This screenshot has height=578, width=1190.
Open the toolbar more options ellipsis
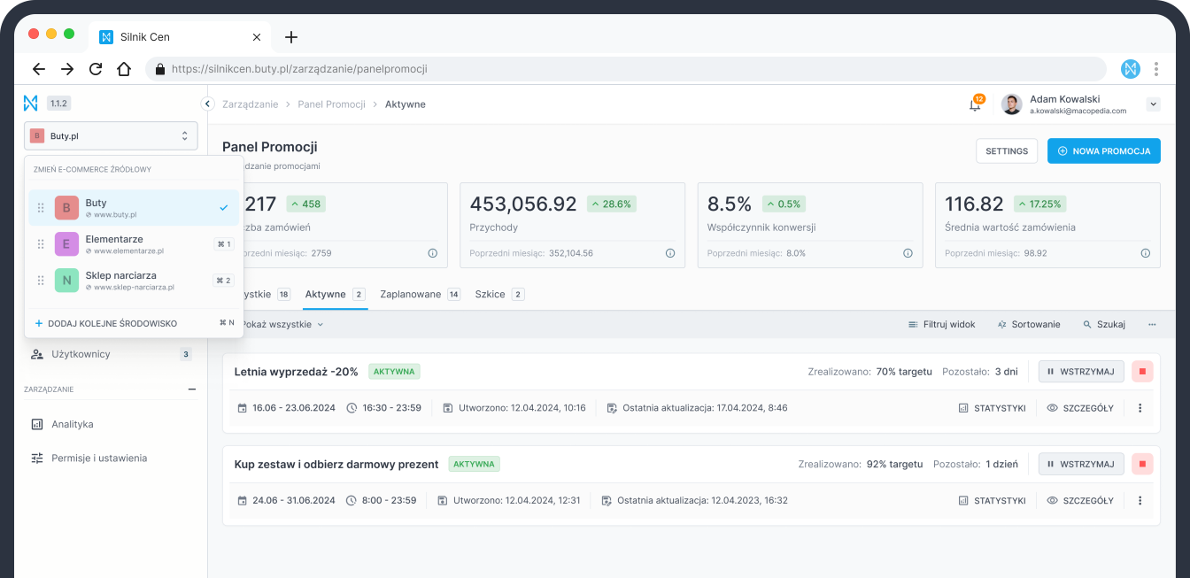[x=1152, y=325]
